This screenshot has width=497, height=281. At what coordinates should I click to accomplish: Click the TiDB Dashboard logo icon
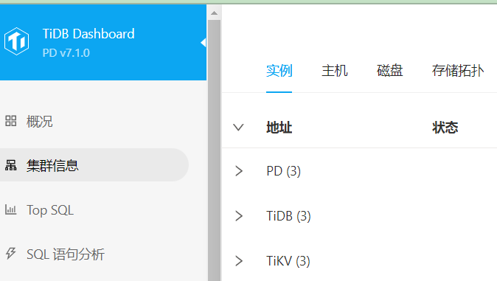[16, 41]
